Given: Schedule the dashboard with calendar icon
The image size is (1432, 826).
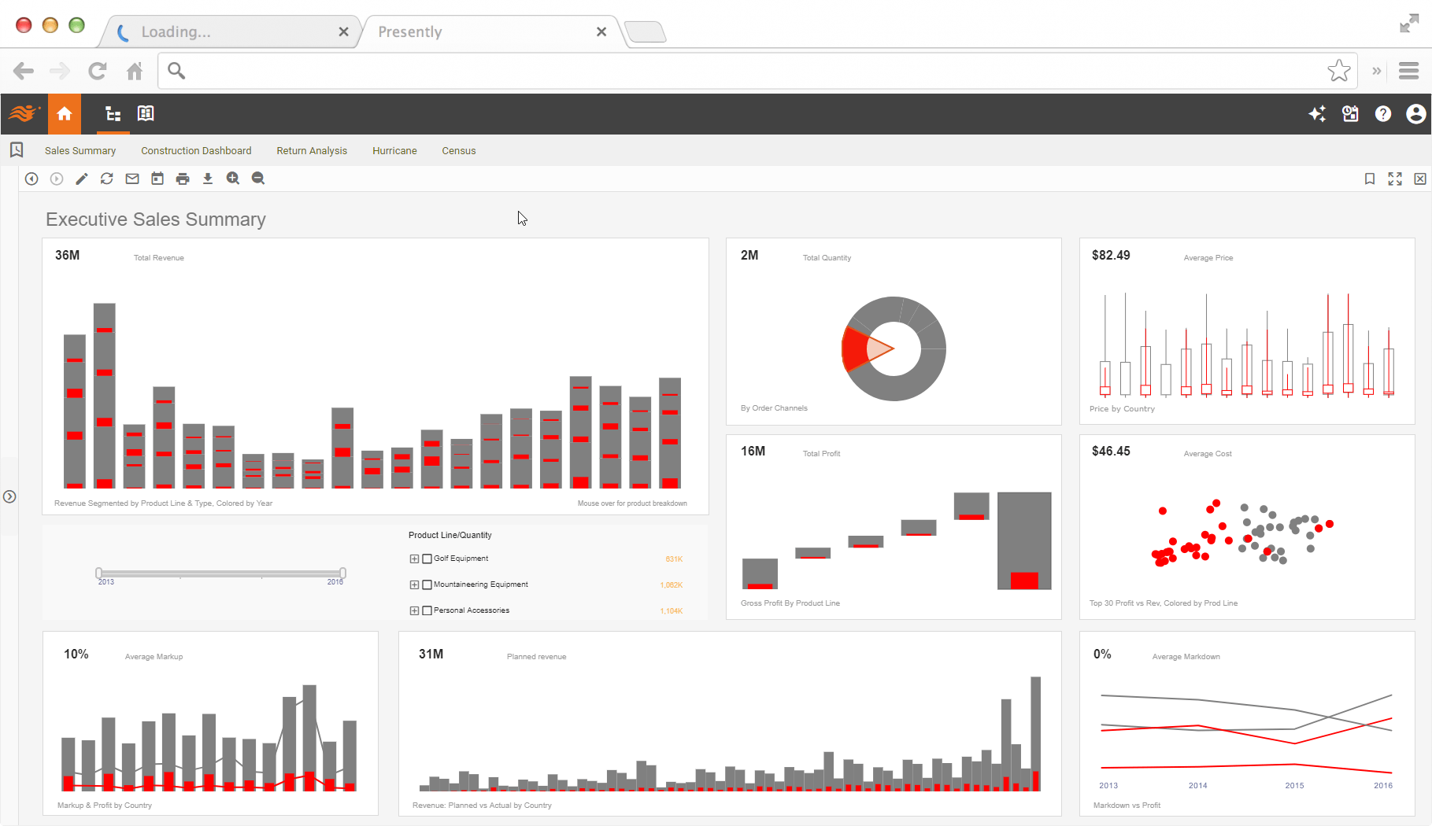Looking at the screenshot, I should [157, 179].
